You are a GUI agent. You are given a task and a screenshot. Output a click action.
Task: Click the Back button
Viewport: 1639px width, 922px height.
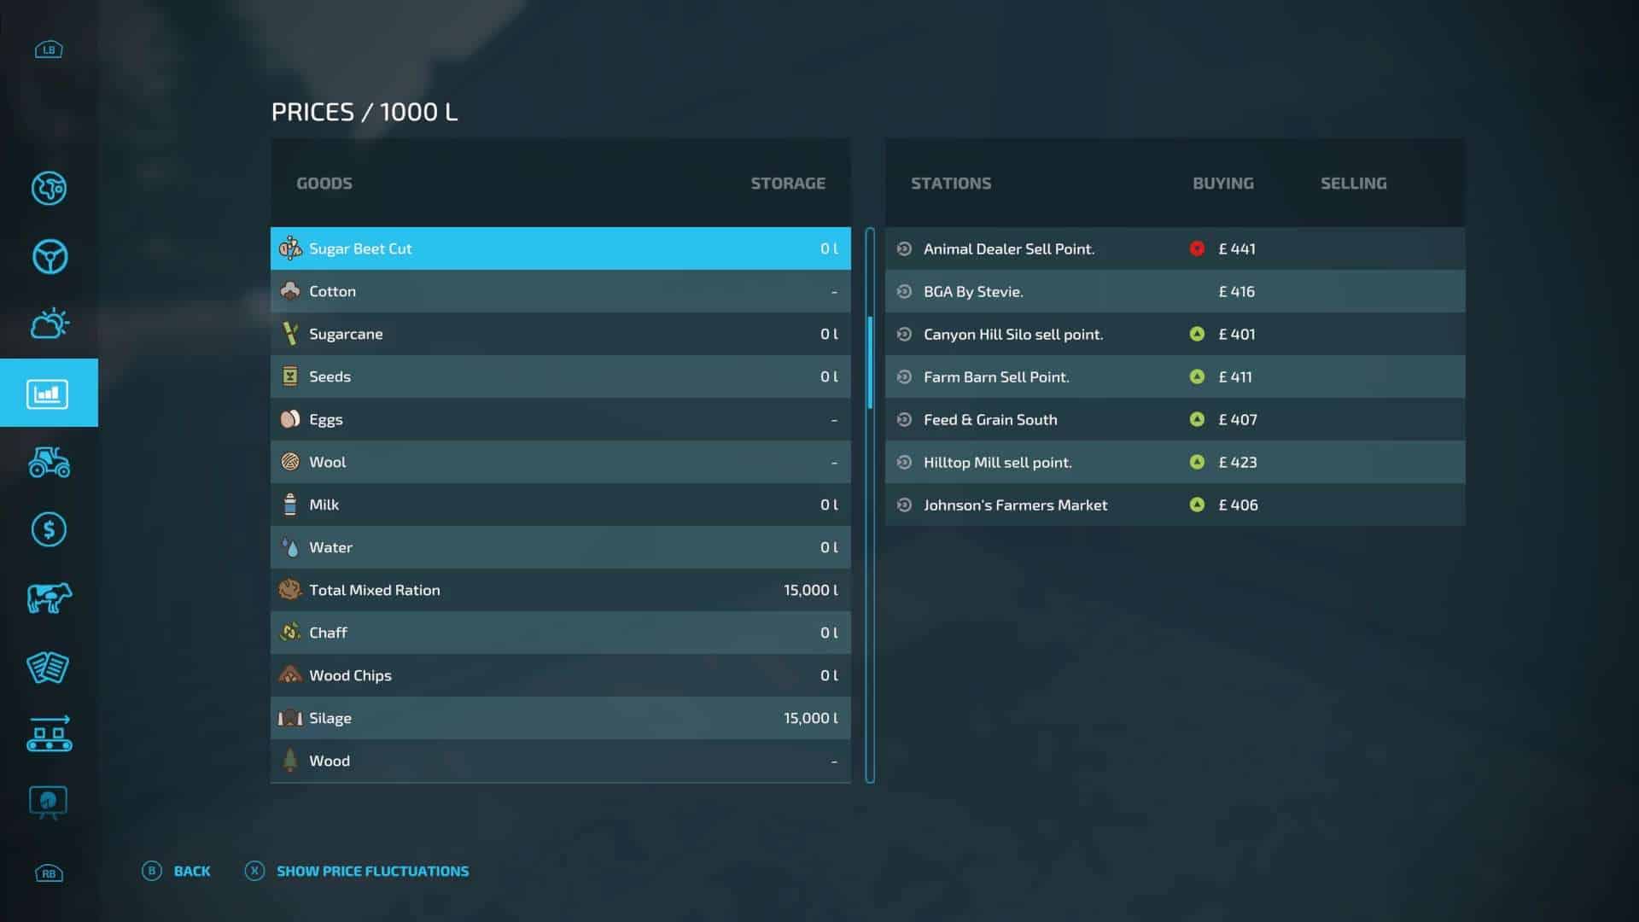178,871
